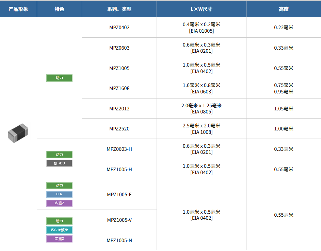Open the MPZ2012 series entry
This screenshot has height=251, width=321.
point(119,109)
